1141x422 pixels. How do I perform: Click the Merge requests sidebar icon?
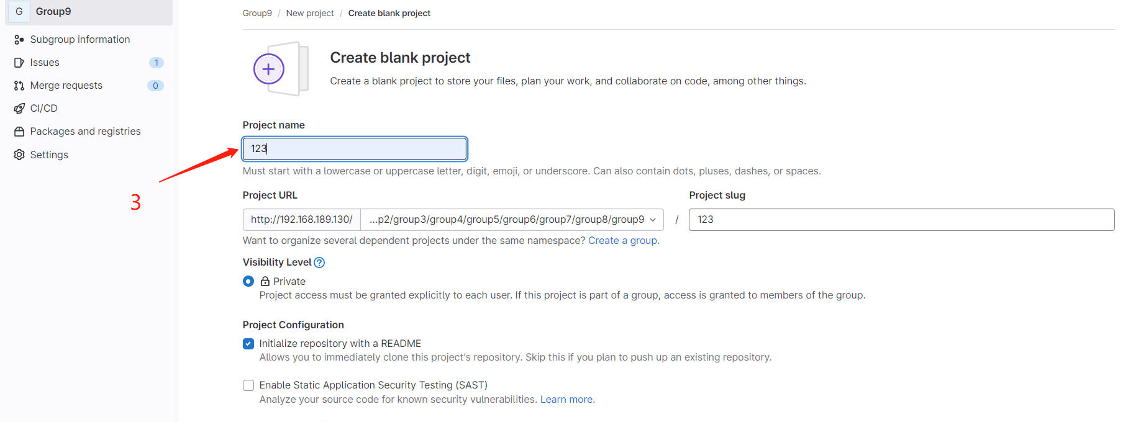coord(19,86)
